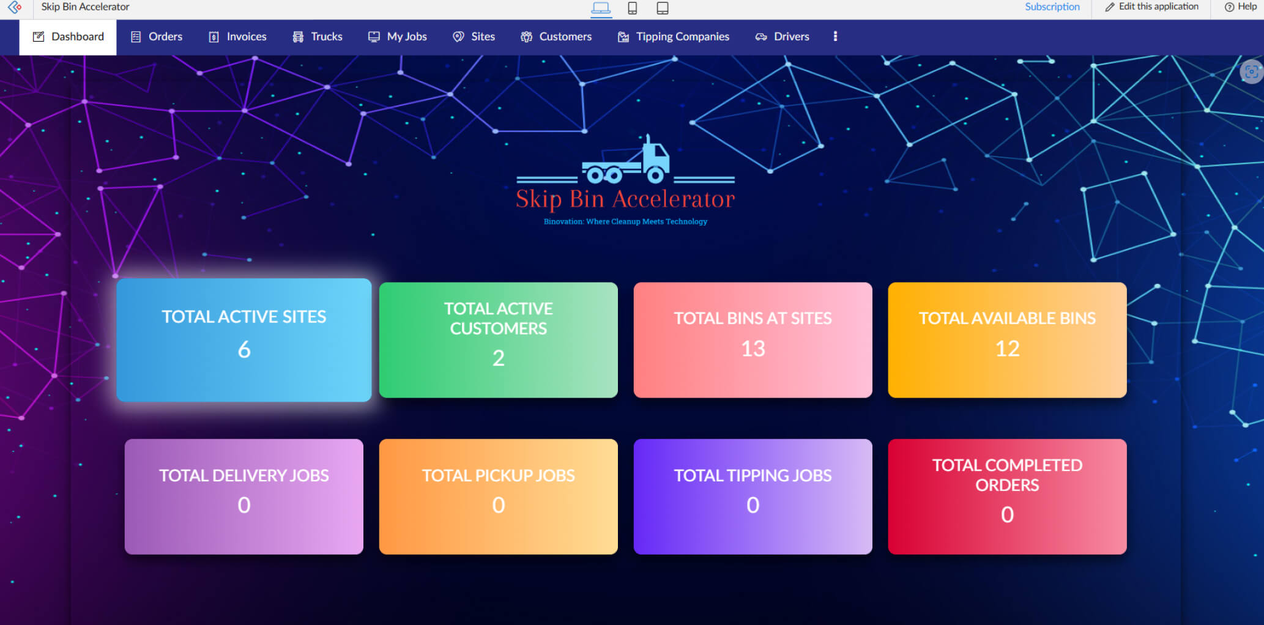Click the Edit this application pencil icon

[1109, 7]
